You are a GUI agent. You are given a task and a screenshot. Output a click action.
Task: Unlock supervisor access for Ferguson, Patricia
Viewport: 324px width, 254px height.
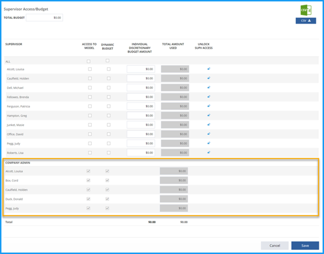(209, 106)
